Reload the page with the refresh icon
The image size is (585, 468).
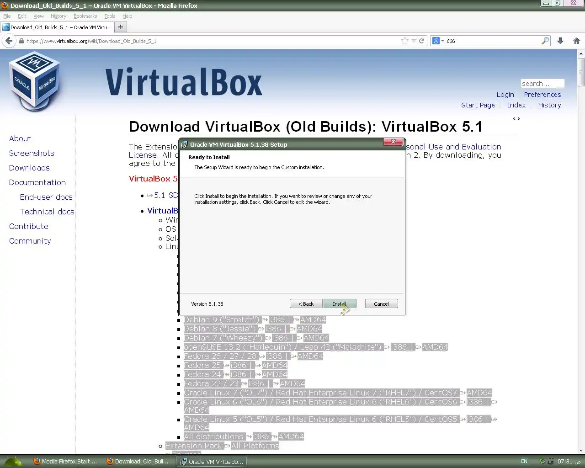pos(421,41)
